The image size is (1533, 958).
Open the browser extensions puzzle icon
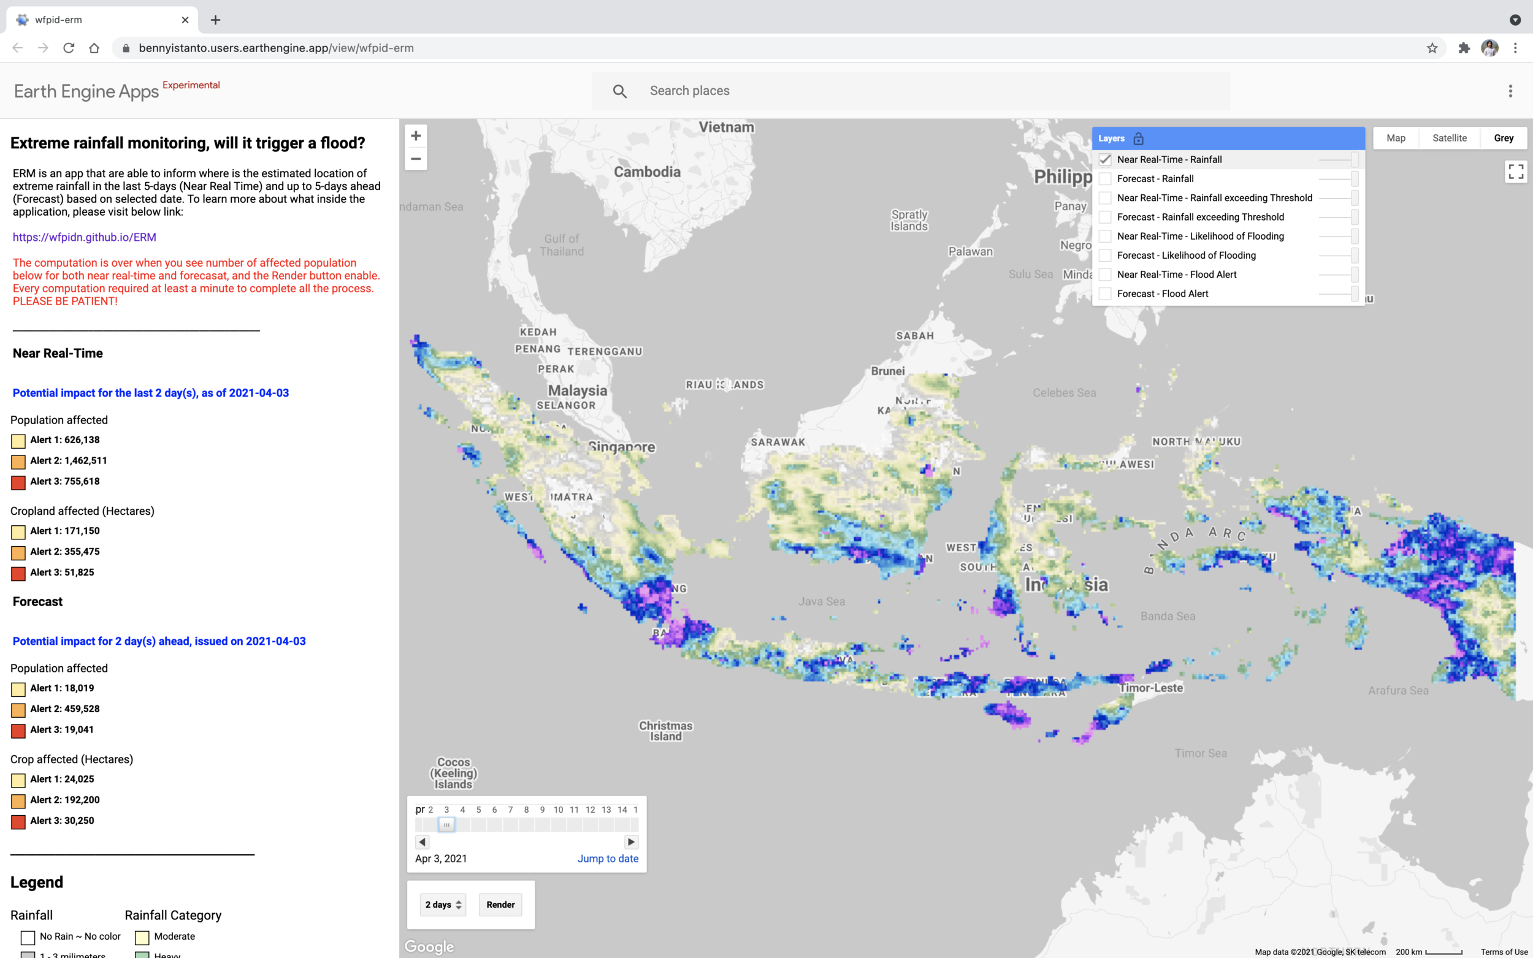(1464, 48)
